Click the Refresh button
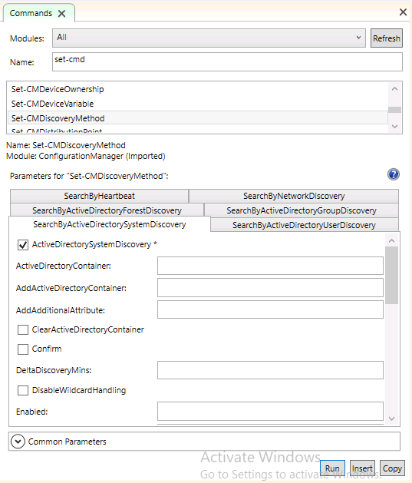 (x=387, y=38)
